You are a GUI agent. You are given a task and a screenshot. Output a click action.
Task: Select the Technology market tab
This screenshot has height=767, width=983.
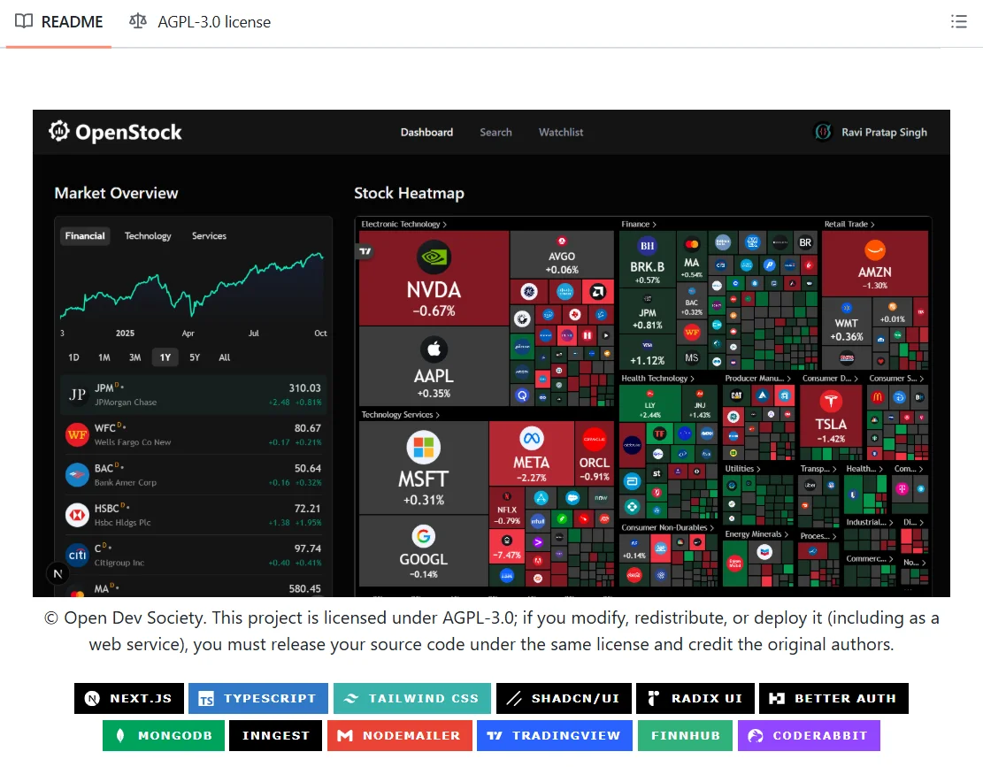[x=148, y=235]
